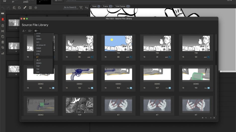Click the Maya icon on card 110
The height and width of the screenshot is (132, 236).
[209, 88]
